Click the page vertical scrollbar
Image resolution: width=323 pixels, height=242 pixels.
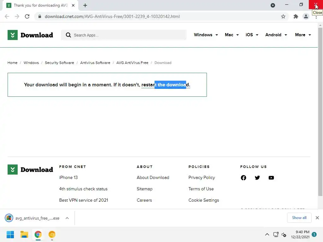320,112
